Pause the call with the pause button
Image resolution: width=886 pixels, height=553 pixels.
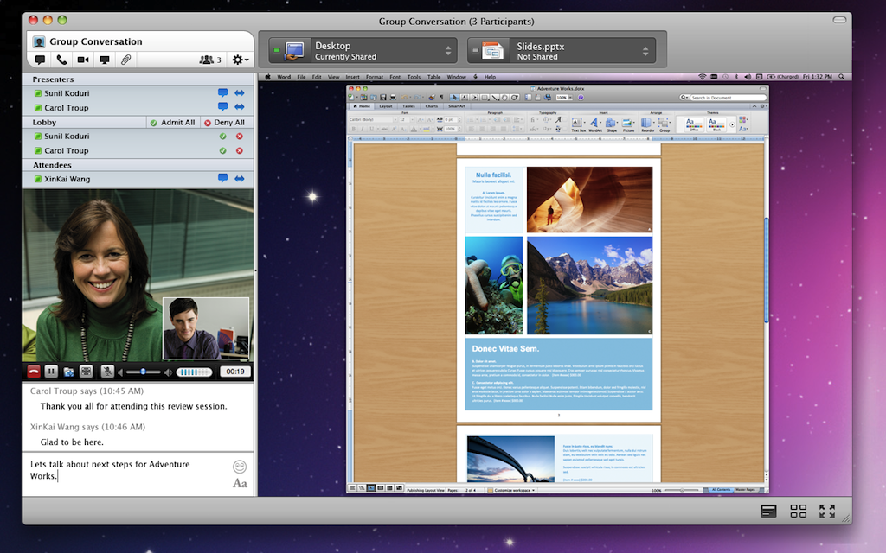[x=50, y=371]
